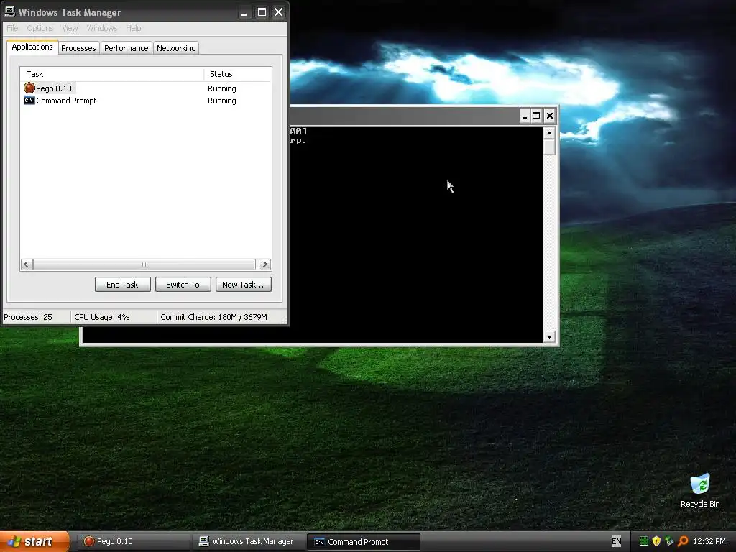Screen dimensions: 736x552
Task: Open the File menu in Task Manager
Action: pyautogui.click(x=12, y=28)
